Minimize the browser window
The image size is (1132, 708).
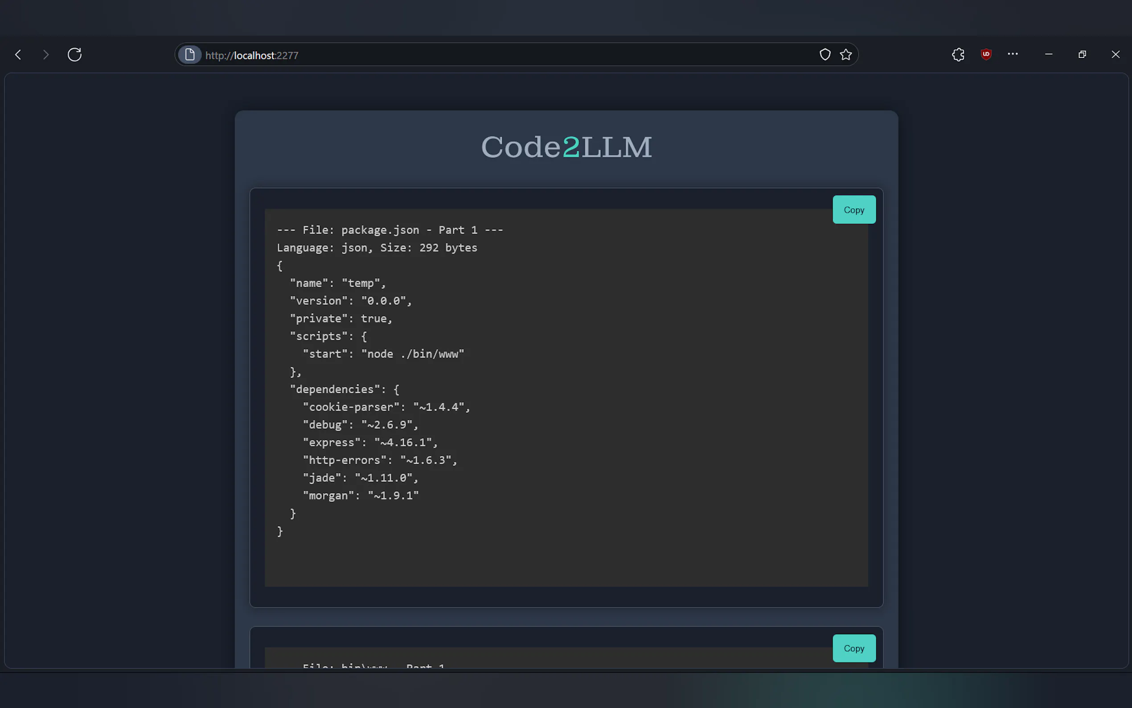pyautogui.click(x=1048, y=54)
